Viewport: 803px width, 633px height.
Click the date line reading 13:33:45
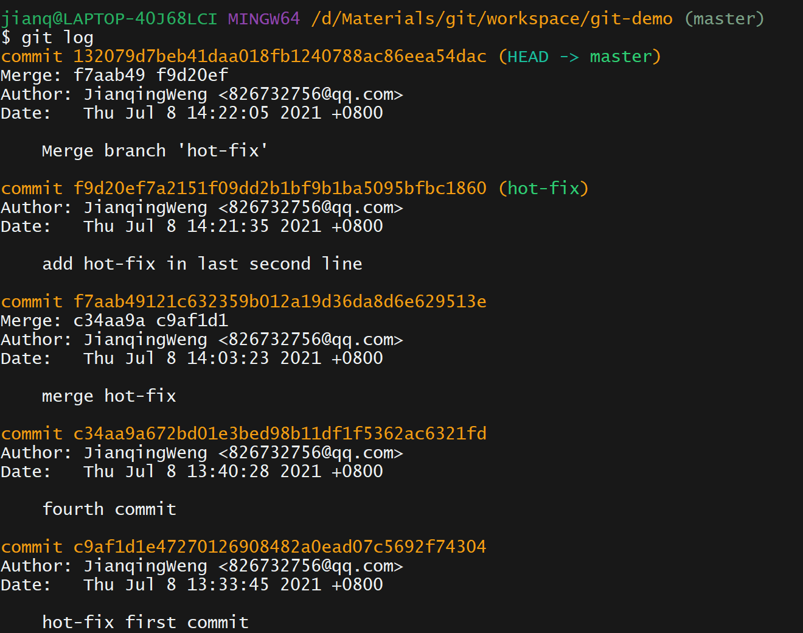point(192,585)
